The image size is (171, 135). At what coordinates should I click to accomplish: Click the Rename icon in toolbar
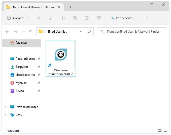(x=75, y=18)
